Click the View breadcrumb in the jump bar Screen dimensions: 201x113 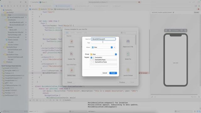tap(51, 9)
